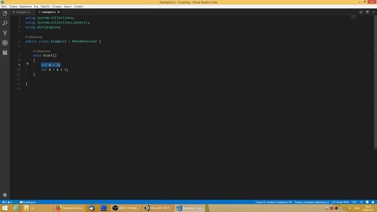Click the lightbulb quick-fix icon on line 9
Viewport: 377px width, 212px height.
tap(28, 64)
